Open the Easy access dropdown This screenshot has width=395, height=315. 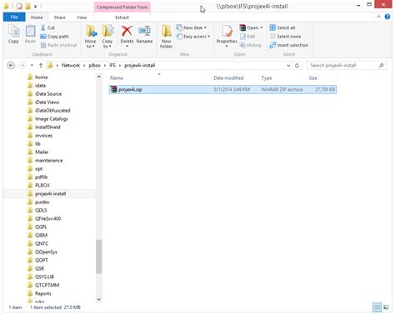(193, 37)
